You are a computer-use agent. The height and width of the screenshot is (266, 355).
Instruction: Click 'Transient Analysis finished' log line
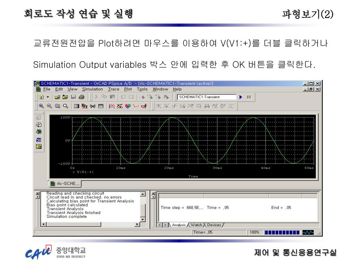coord(73,213)
